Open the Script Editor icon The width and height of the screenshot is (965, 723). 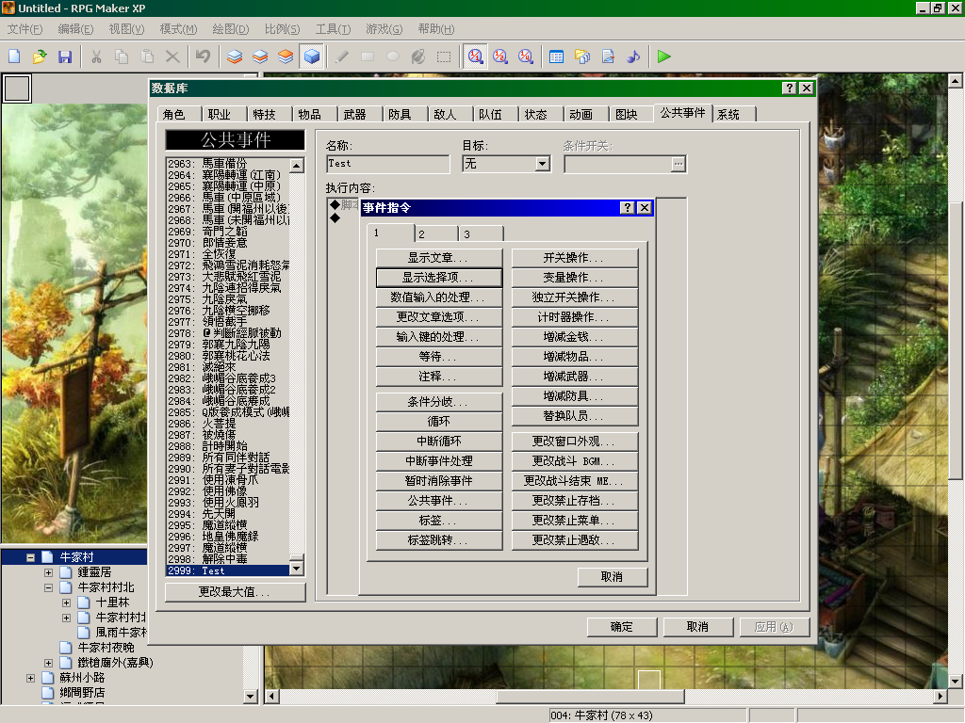(x=608, y=56)
